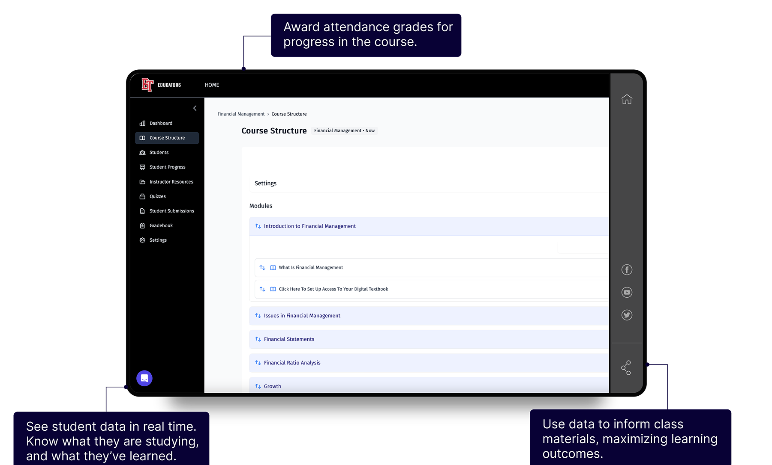Open Dashboard in the sidebar
This screenshot has height=465, width=772.
(x=161, y=123)
